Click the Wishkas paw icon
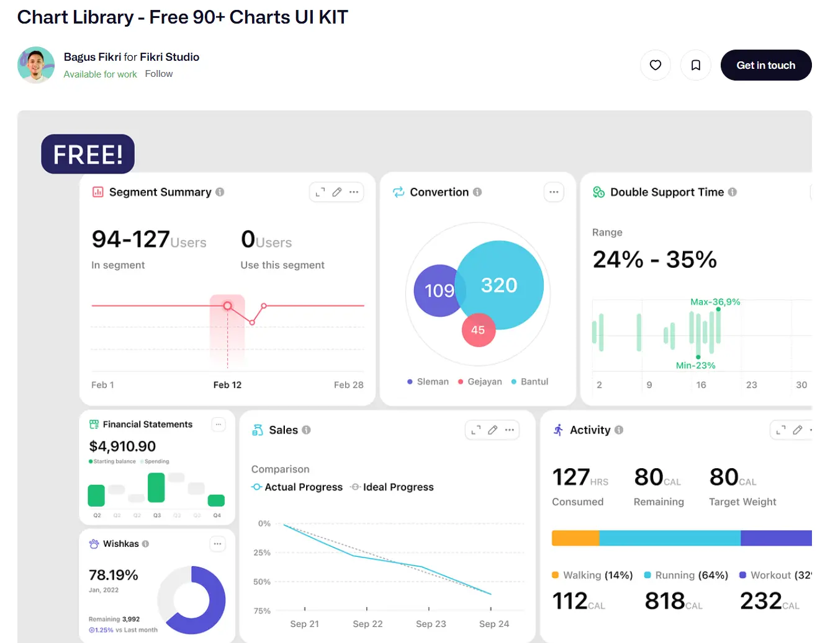 [x=94, y=544]
